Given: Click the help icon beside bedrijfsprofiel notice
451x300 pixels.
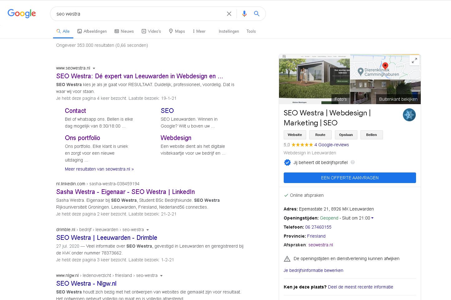Looking at the screenshot, I should point(353,162).
